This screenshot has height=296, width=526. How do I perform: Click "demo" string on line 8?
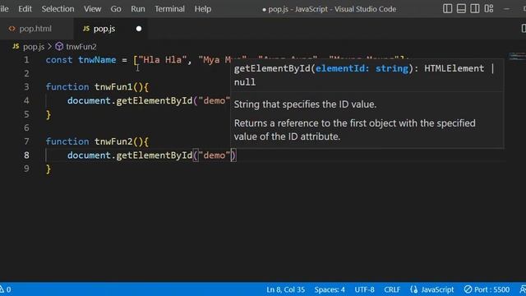pos(214,155)
